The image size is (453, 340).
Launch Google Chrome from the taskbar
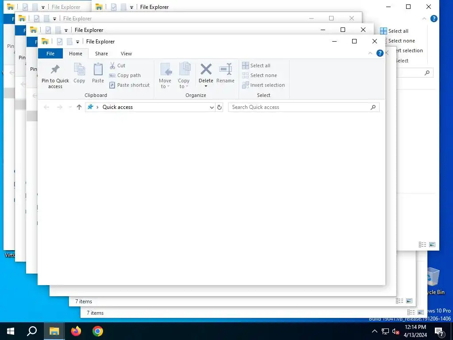coord(98,331)
